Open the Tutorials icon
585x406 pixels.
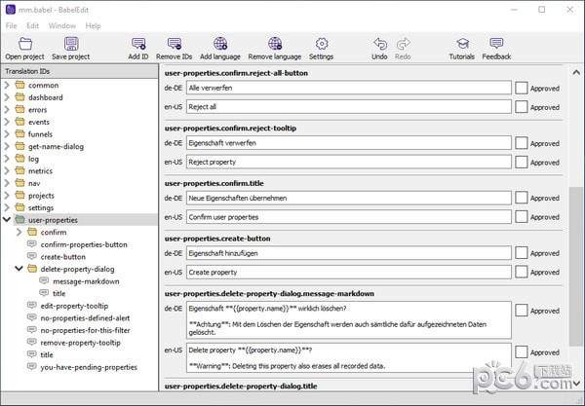click(x=461, y=45)
